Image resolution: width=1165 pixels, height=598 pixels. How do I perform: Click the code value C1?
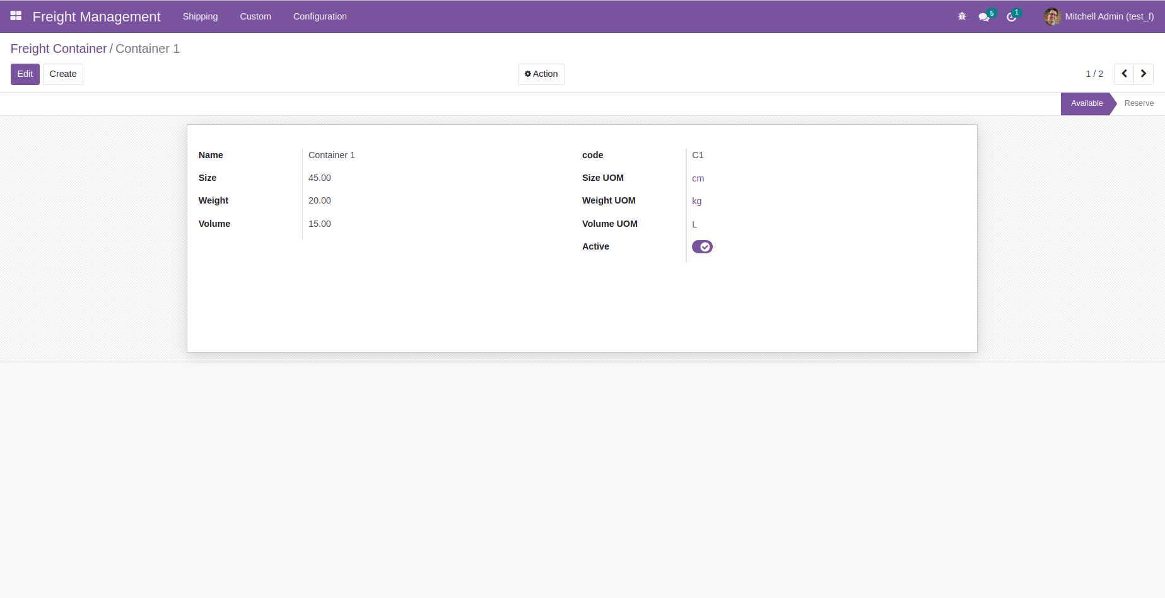(698, 155)
